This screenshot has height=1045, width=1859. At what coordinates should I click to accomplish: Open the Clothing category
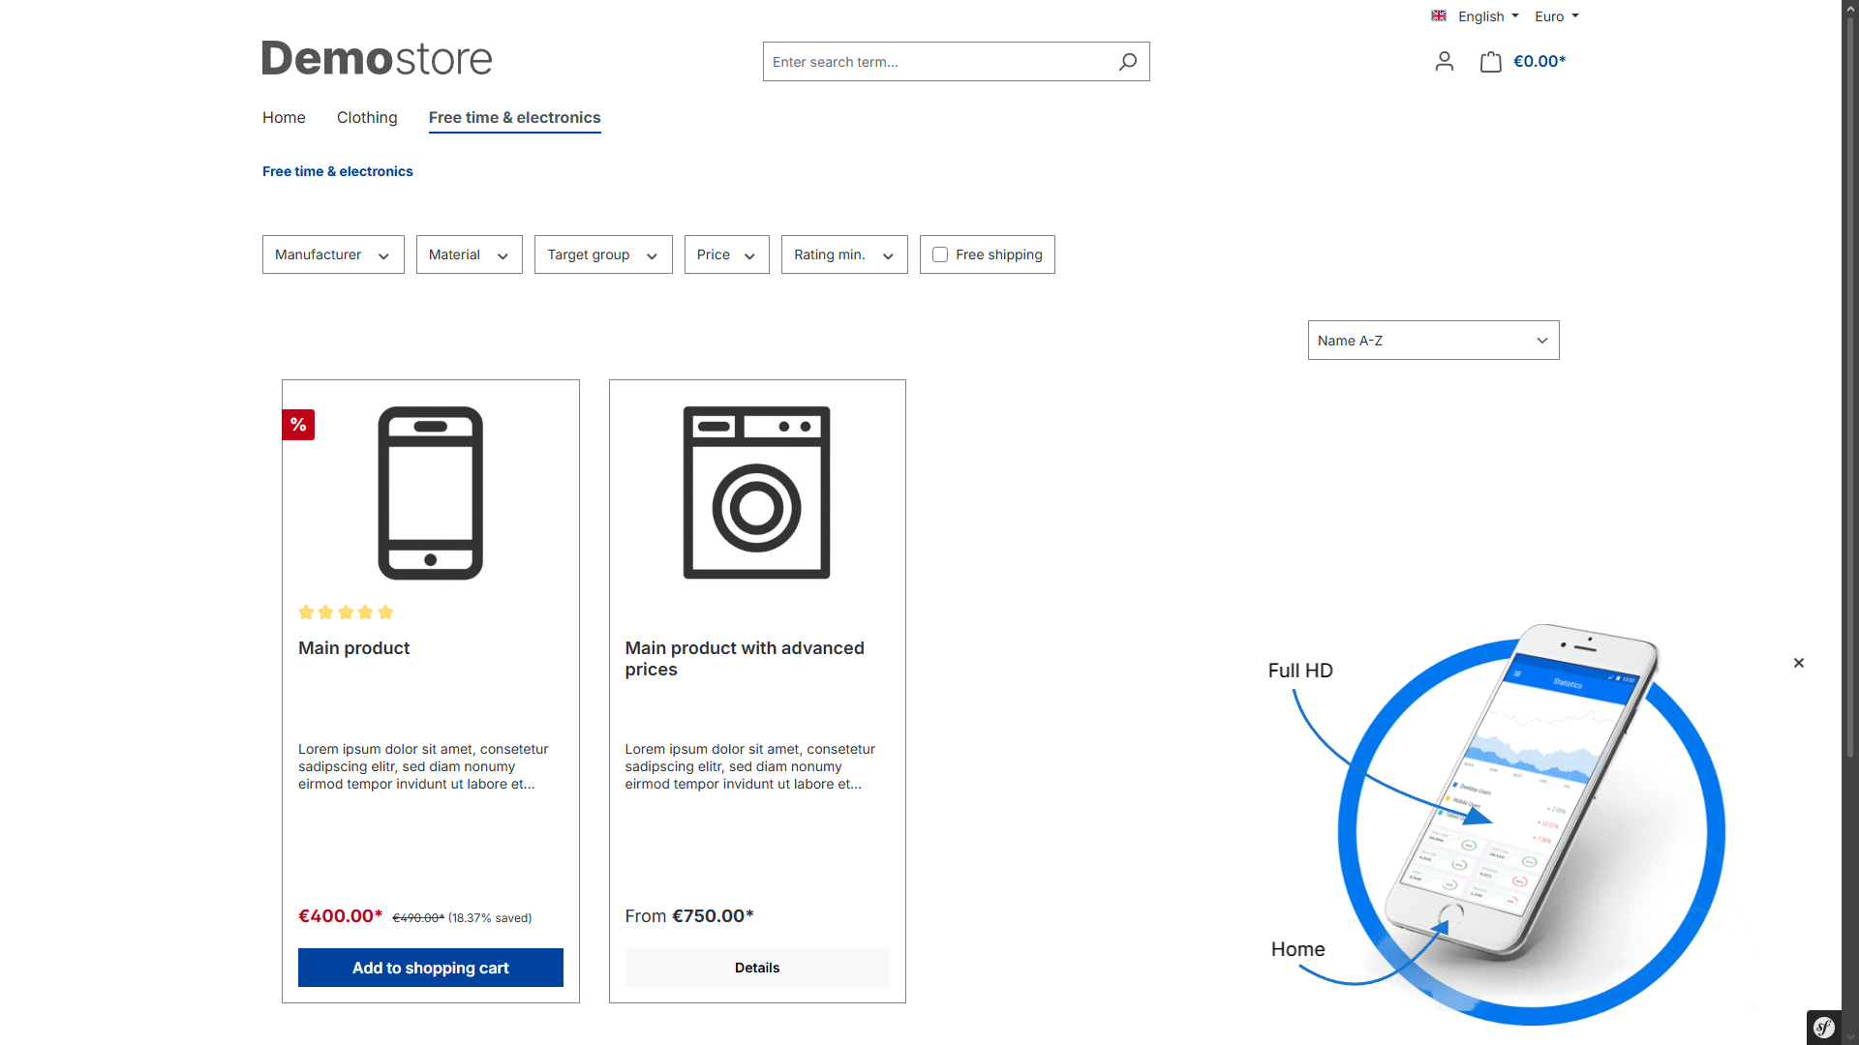(367, 117)
